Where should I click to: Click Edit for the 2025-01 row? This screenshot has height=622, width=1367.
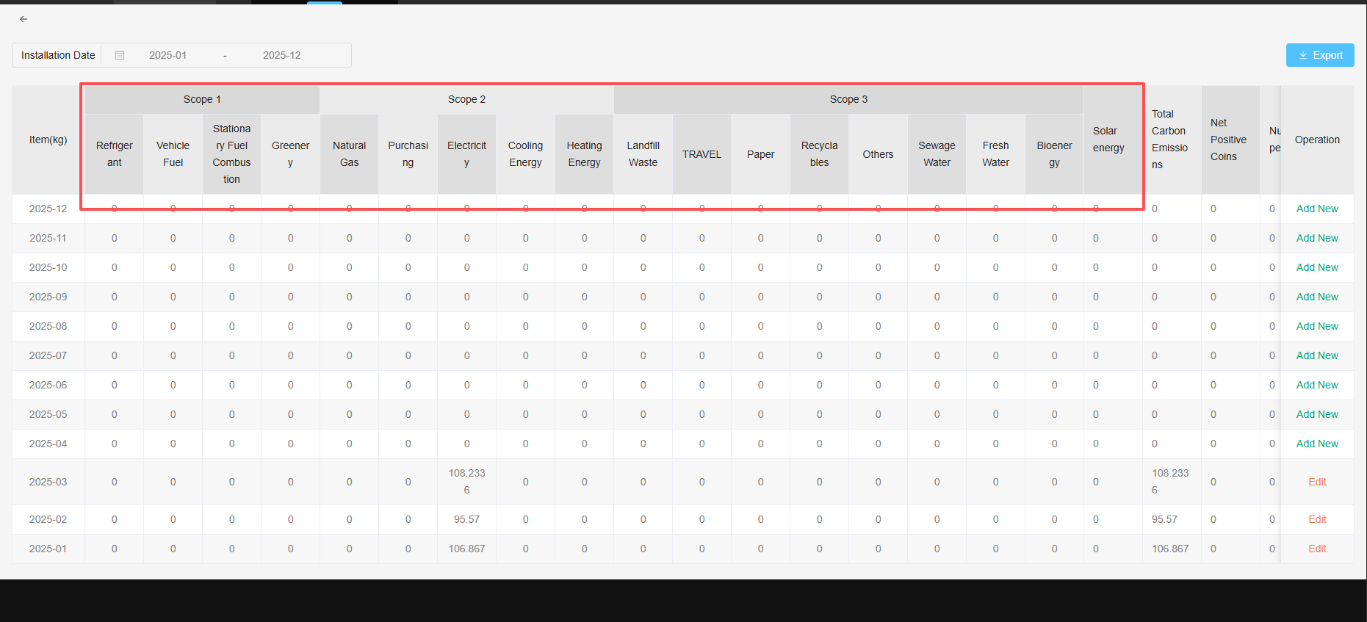tap(1316, 549)
